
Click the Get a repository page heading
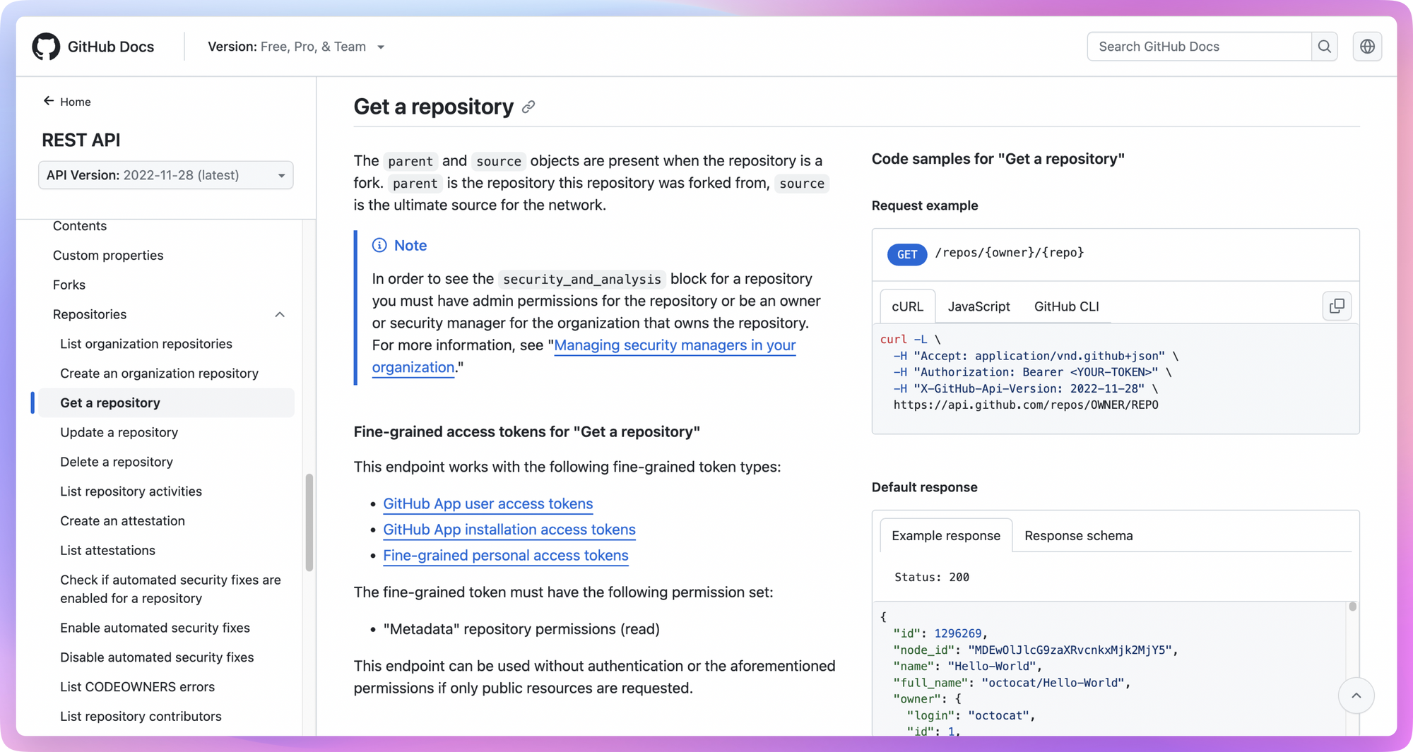434,107
